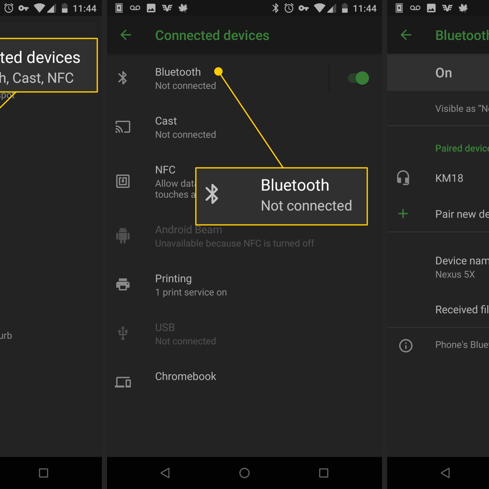This screenshot has width=489, height=489.
Task: Tap the info icon for phone's Bluetooth address
Action: [x=405, y=346]
